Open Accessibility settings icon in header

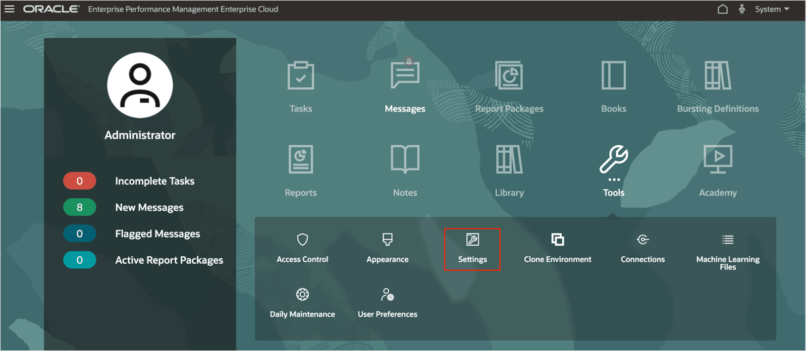(x=742, y=9)
